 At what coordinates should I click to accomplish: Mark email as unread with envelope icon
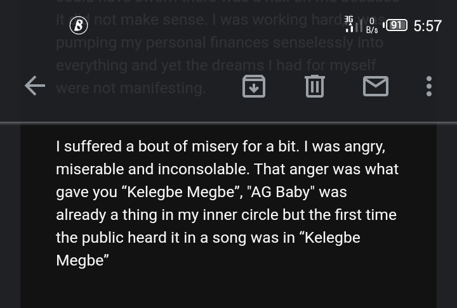tap(375, 86)
